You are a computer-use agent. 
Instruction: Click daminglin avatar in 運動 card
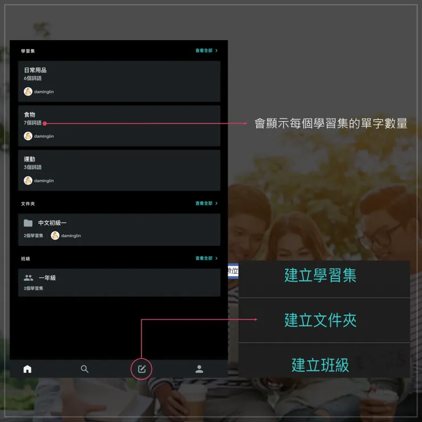click(x=28, y=180)
